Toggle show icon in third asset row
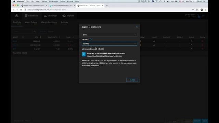This screenshot has height=123, width=219. coord(202,49)
